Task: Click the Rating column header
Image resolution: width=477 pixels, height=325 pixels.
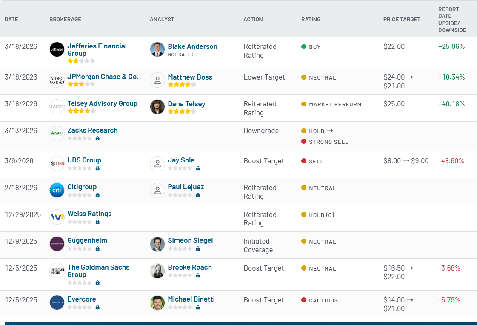Action: (x=311, y=19)
